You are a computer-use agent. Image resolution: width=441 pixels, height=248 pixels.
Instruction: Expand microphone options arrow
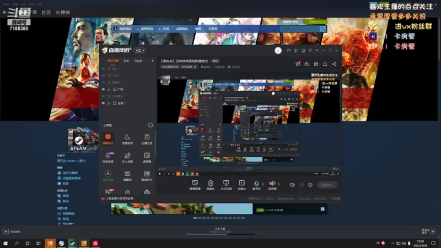(x=263, y=184)
